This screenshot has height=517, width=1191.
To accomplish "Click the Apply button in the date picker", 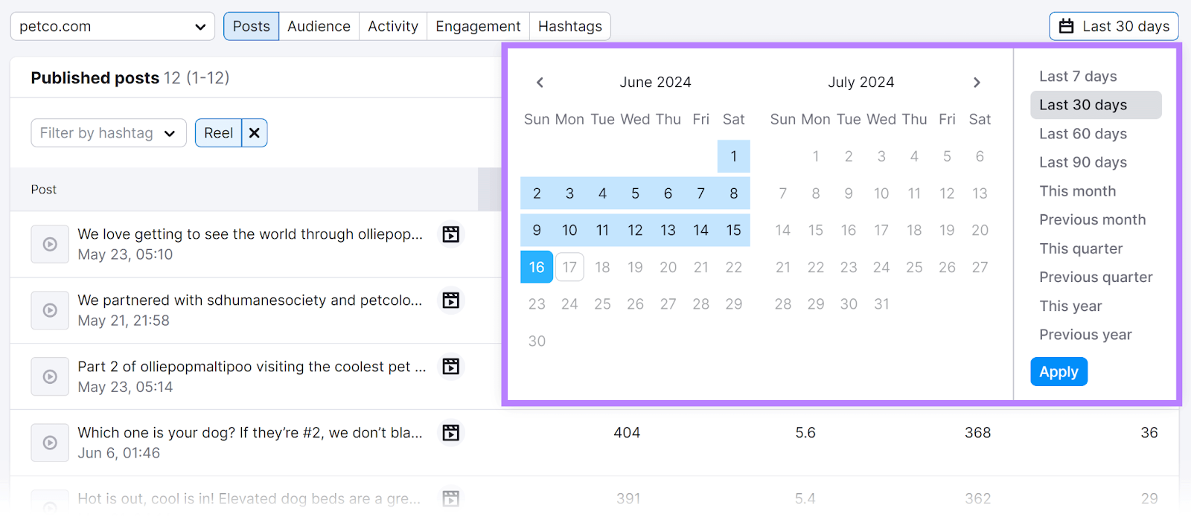I will 1058,371.
